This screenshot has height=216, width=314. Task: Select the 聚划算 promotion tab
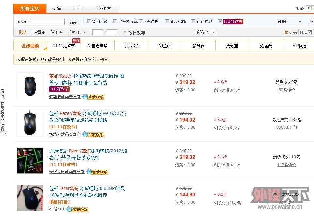tap(198, 46)
